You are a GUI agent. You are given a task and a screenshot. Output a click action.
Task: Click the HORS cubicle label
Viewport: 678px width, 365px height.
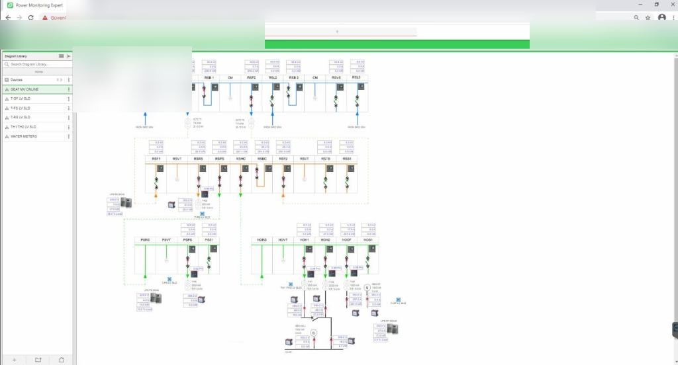point(262,240)
